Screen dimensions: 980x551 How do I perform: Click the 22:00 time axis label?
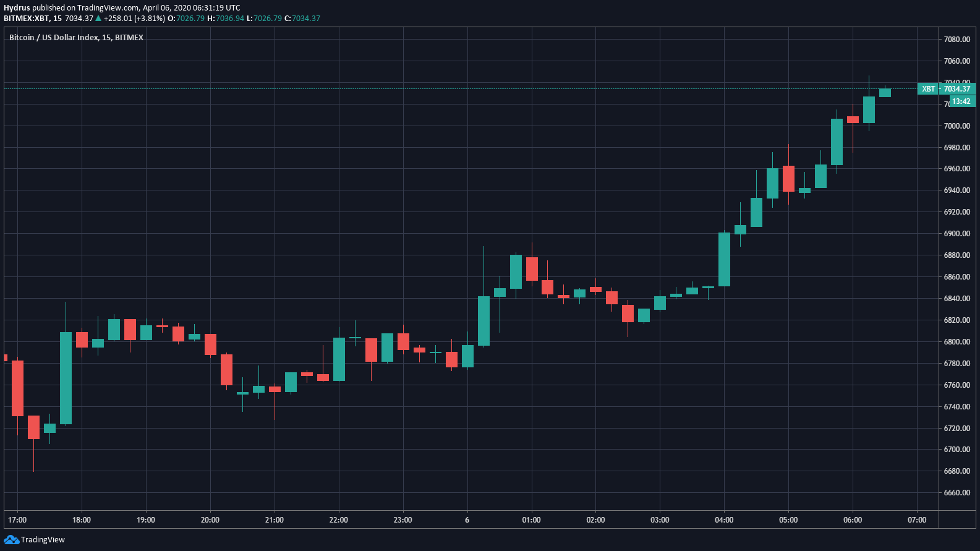click(338, 520)
